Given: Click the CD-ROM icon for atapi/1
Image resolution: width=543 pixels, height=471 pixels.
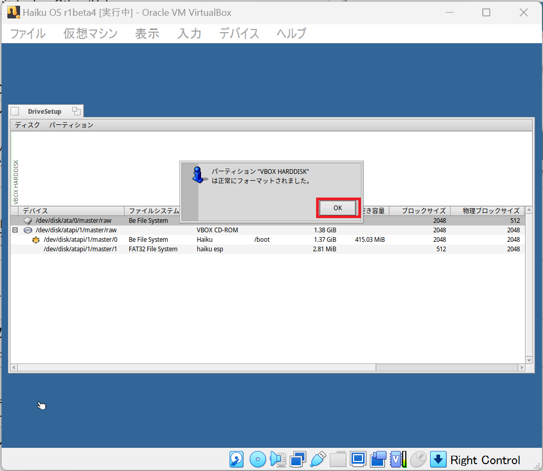Looking at the screenshot, I should pos(27,230).
